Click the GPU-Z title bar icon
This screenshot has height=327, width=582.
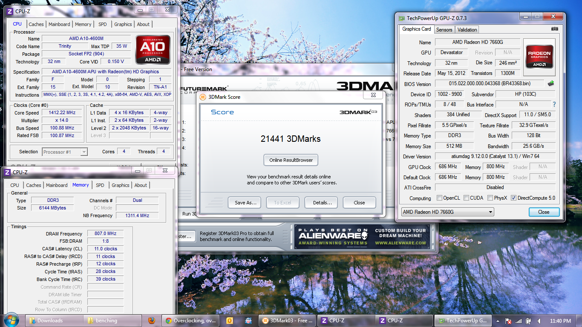tap(401, 18)
